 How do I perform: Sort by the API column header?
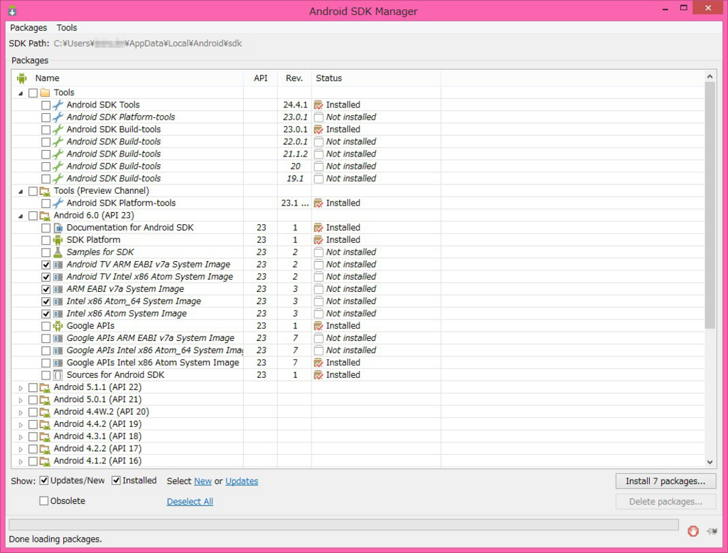click(x=260, y=78)
